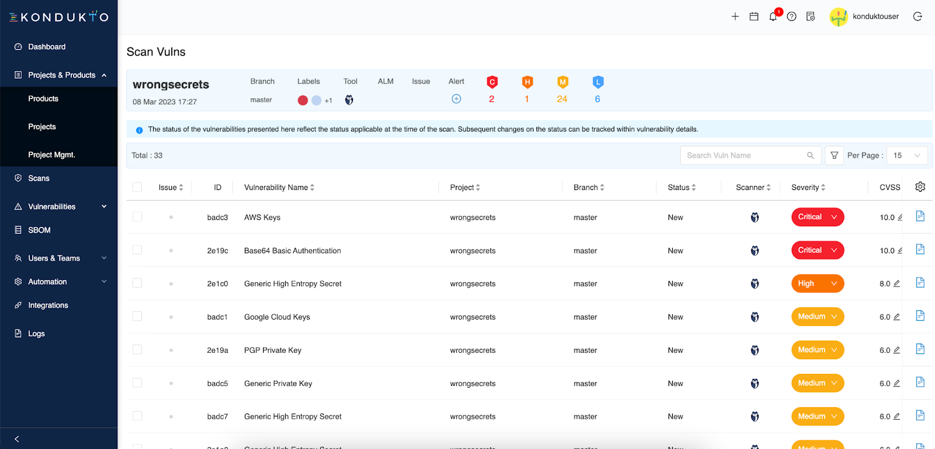The image size is (935, 449).
Task: Select checkbox for 2e1c0 Generic High Entropy row
Action: tap(137, 283)
